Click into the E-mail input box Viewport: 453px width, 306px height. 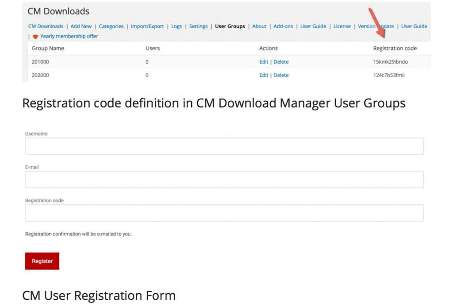tap(224, 180)
